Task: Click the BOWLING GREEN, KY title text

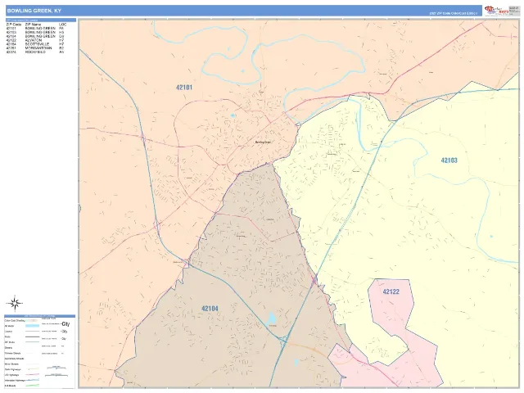Action: click(x=34, y=11)
